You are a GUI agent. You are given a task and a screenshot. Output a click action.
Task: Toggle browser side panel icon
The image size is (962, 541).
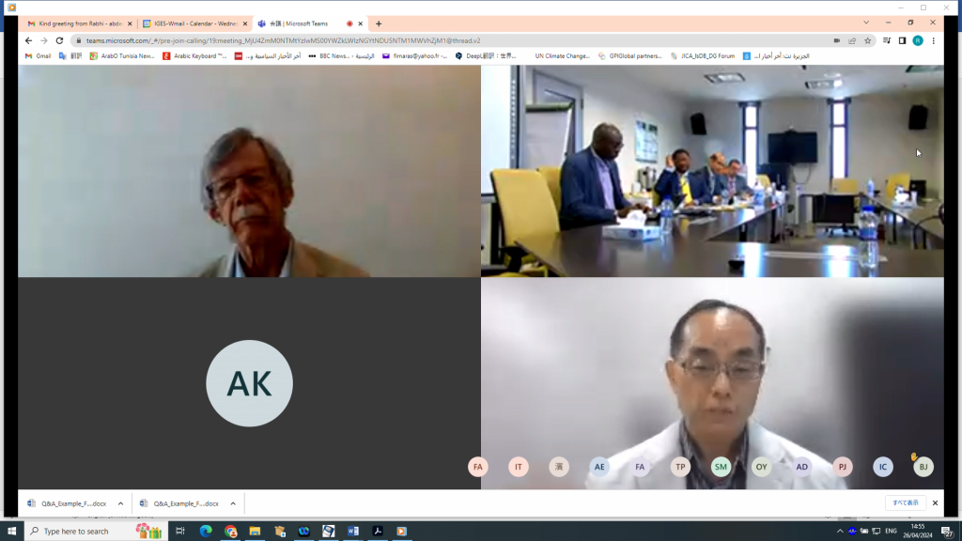(x=902, y=40)
